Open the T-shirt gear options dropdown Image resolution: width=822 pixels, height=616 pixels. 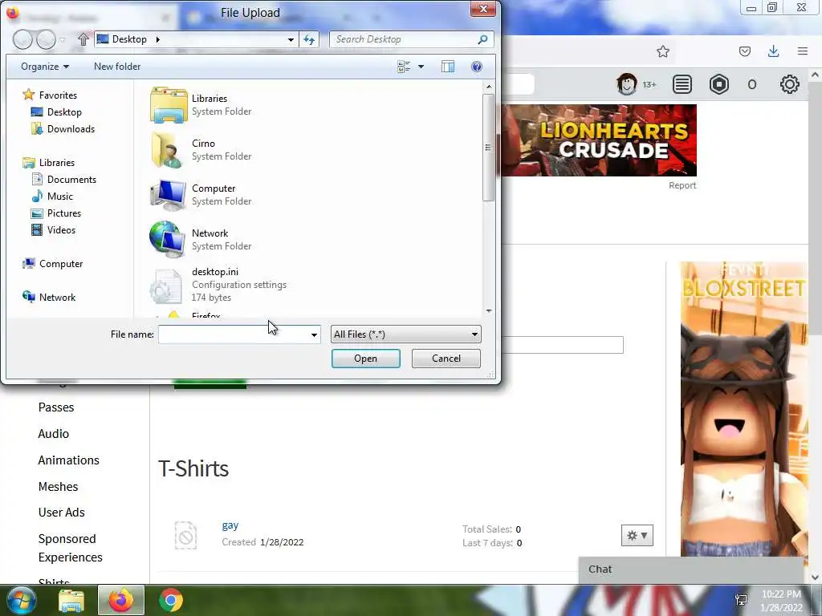pyautogui.click(x=637, y=535)
